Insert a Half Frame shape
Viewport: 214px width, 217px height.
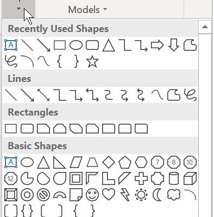tap(92, 178)
